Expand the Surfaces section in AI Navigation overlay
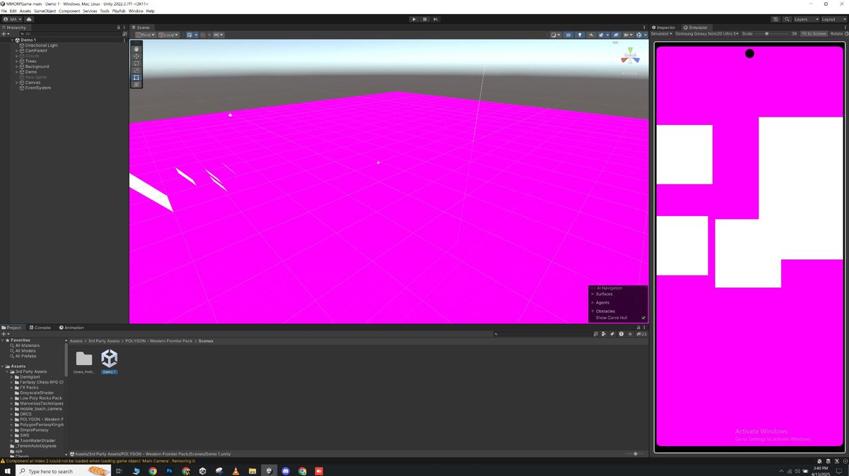 coord(593,294)
